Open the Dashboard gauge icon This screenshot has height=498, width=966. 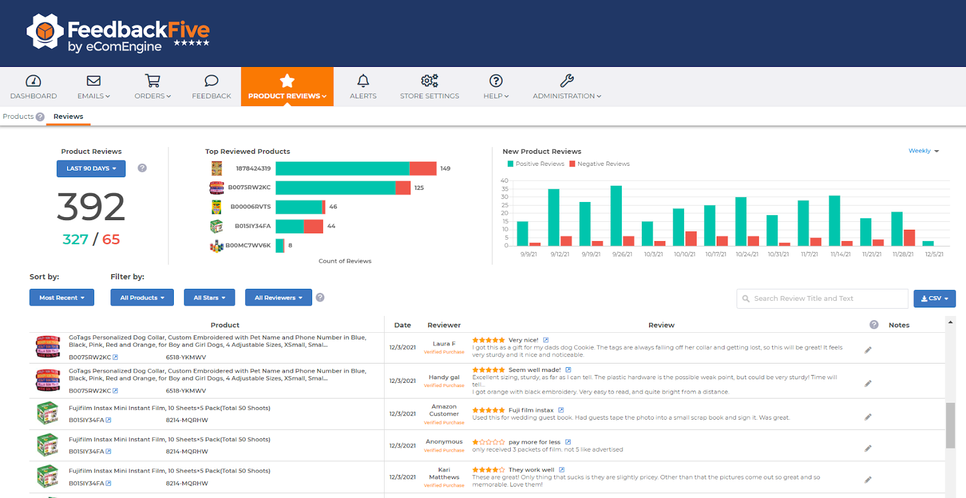point(33,81)
